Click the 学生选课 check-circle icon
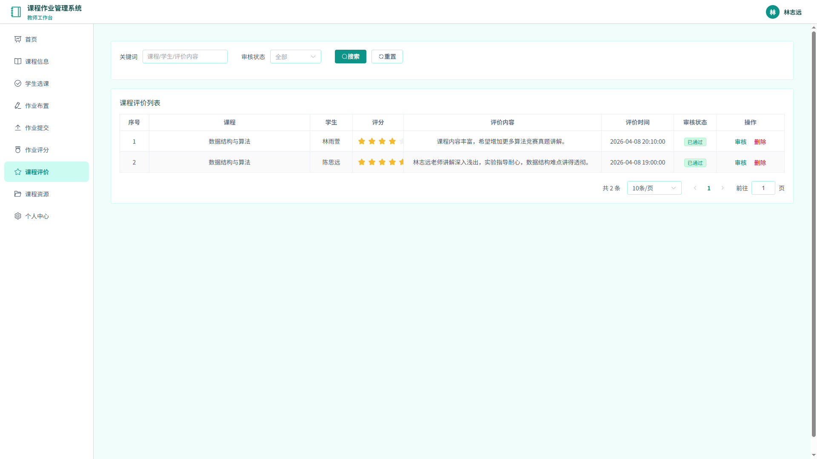817x459 pixels. pyautogui.click(x=18, y=83)
